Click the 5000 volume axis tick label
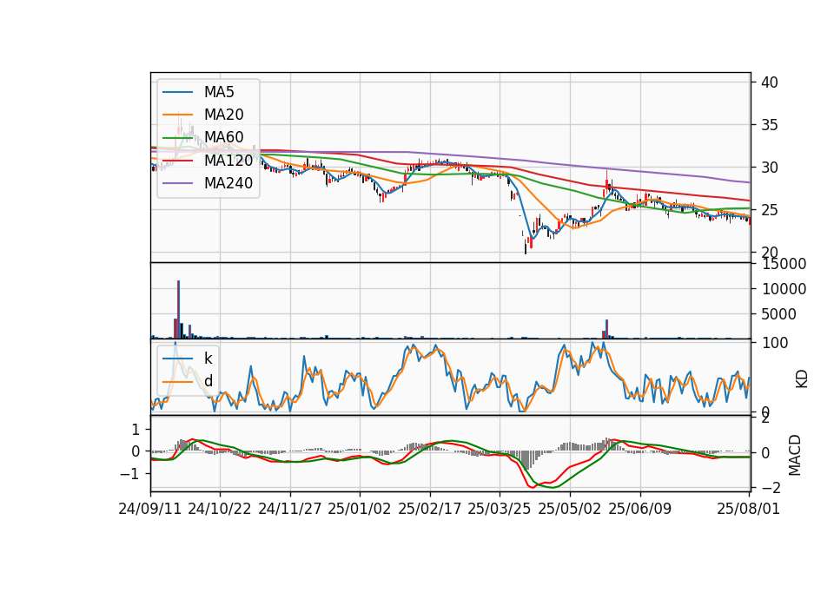834x599 pixels. coord(778,314)
